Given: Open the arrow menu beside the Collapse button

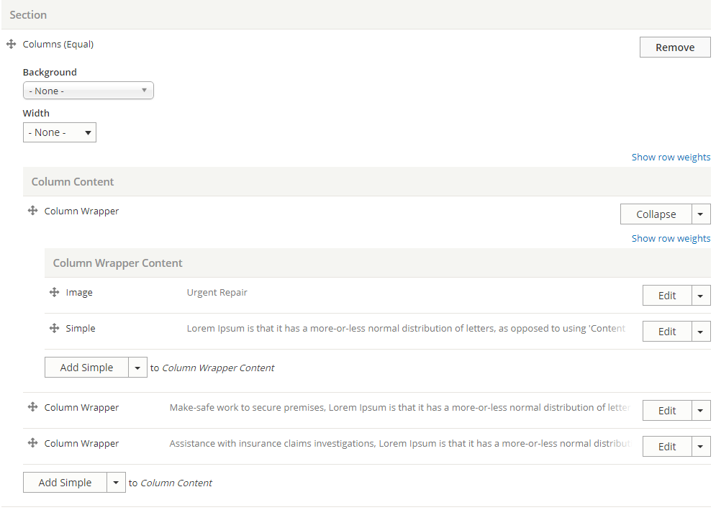Looking at the screenshot, I should coord(700,214).
